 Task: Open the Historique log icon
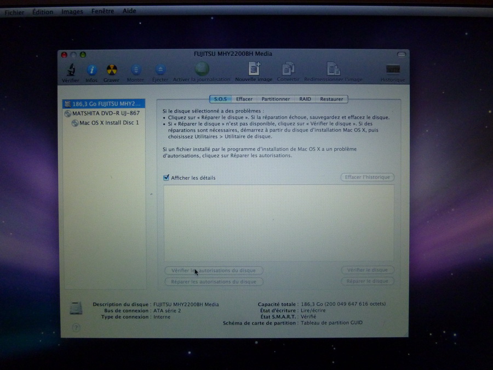click(393, 69)
